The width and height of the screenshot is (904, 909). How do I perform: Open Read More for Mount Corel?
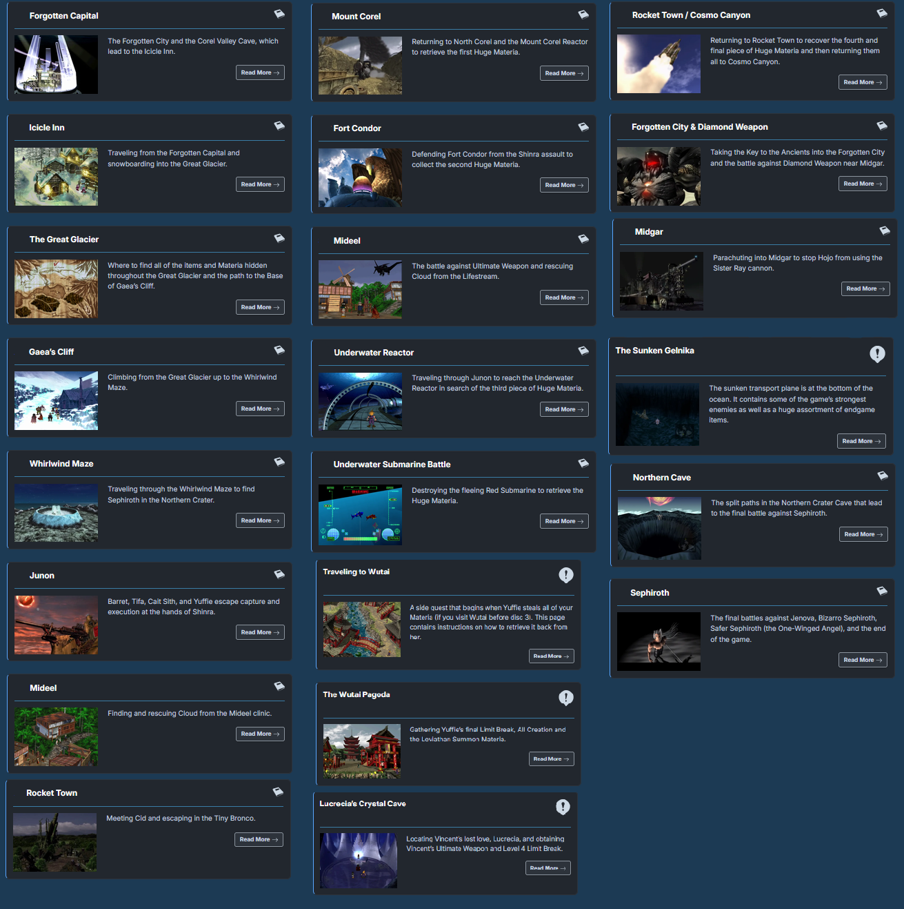(x=564, y=73)
